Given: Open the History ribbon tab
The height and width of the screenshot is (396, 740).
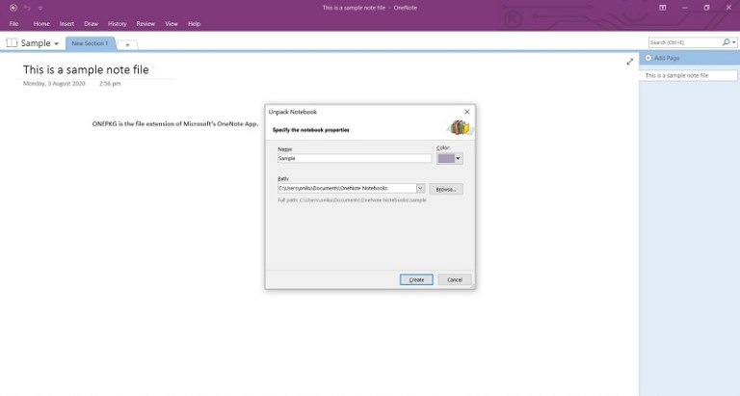Looking at the screenshot, I should [x=117, y=23].
